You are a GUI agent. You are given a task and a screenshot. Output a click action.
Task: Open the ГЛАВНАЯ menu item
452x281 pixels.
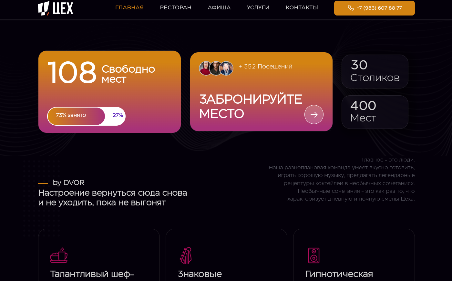click(x=129, y=7)
